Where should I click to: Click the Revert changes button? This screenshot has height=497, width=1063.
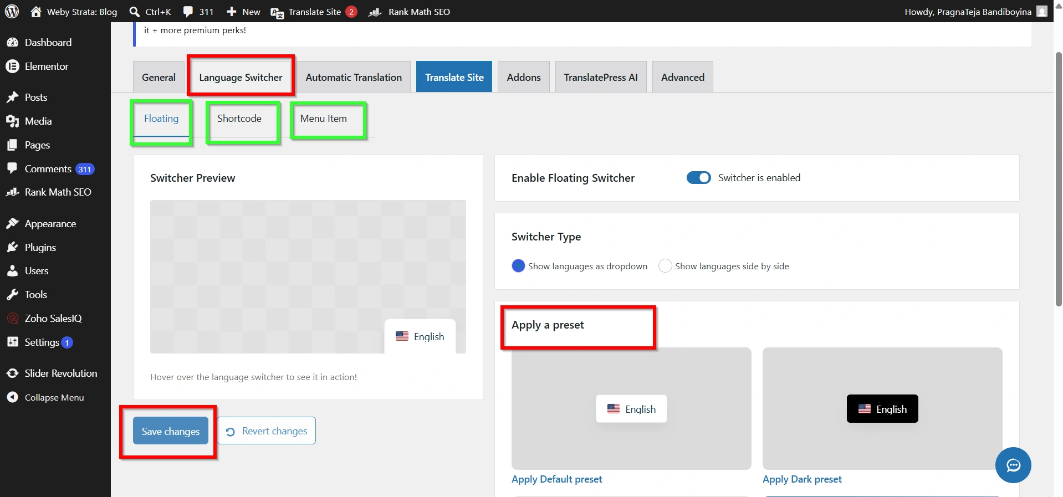pos(267,431)
